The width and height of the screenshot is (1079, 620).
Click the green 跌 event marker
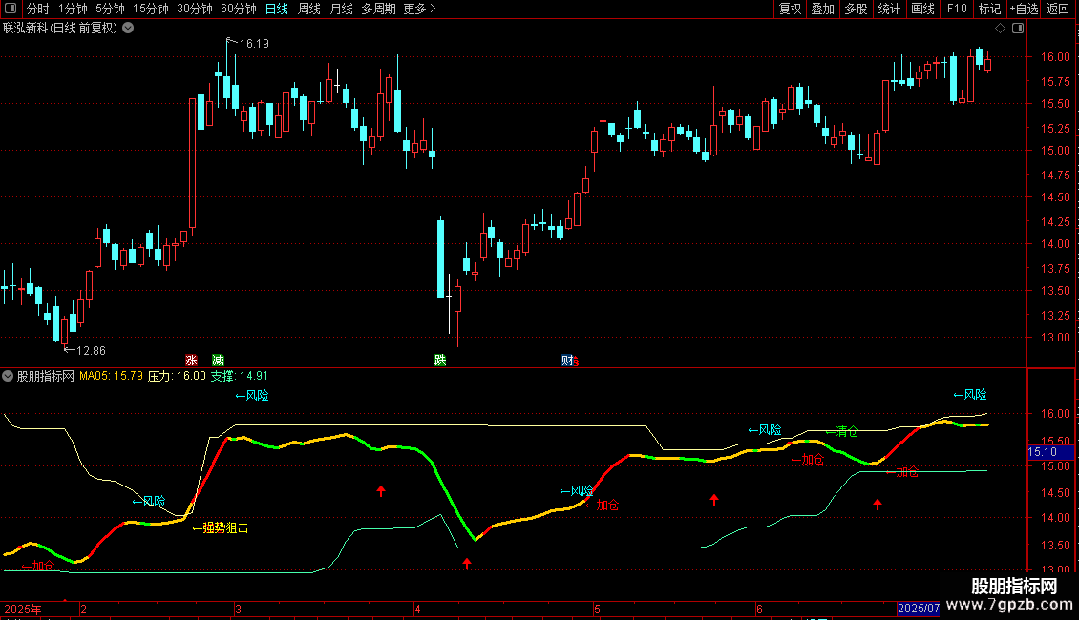tap(440, 361)
